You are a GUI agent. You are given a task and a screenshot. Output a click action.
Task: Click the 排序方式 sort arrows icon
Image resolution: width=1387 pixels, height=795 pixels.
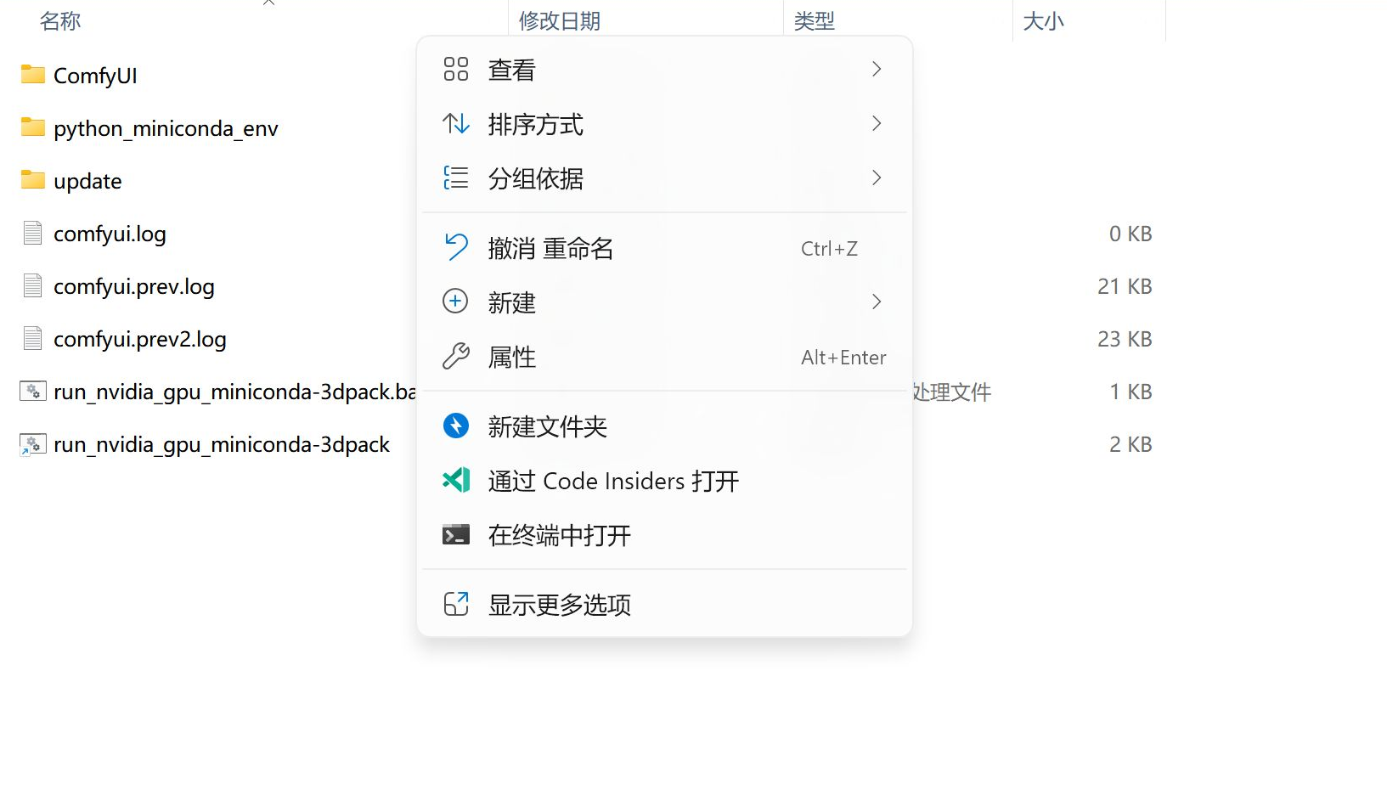pos(456,124)
